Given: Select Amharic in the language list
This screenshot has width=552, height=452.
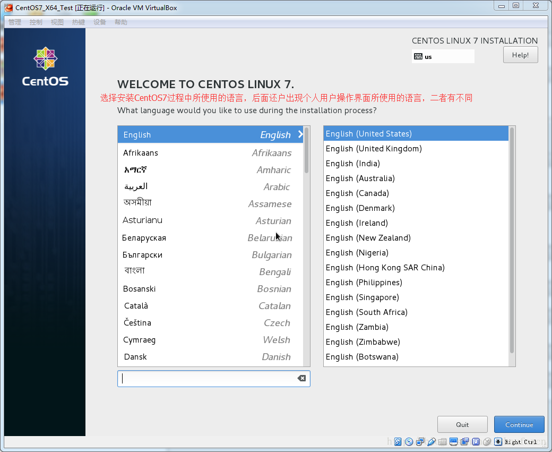Looking at the screenshot, I should click(210, 170).
